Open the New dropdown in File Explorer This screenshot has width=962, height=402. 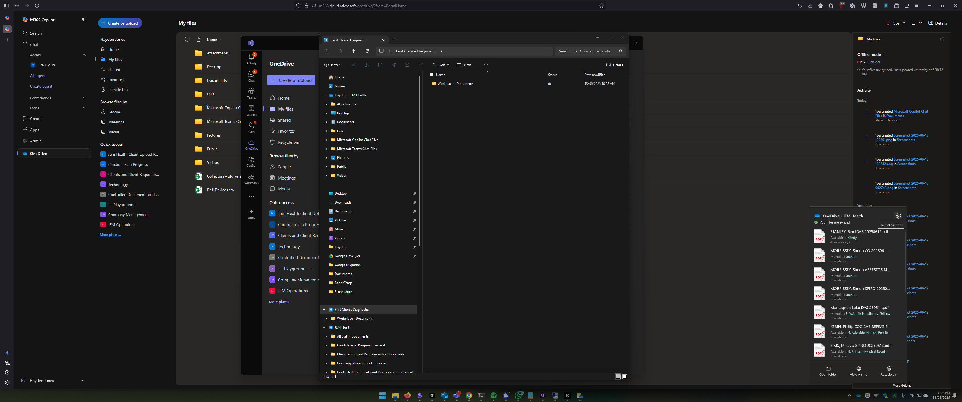[333, 65]
